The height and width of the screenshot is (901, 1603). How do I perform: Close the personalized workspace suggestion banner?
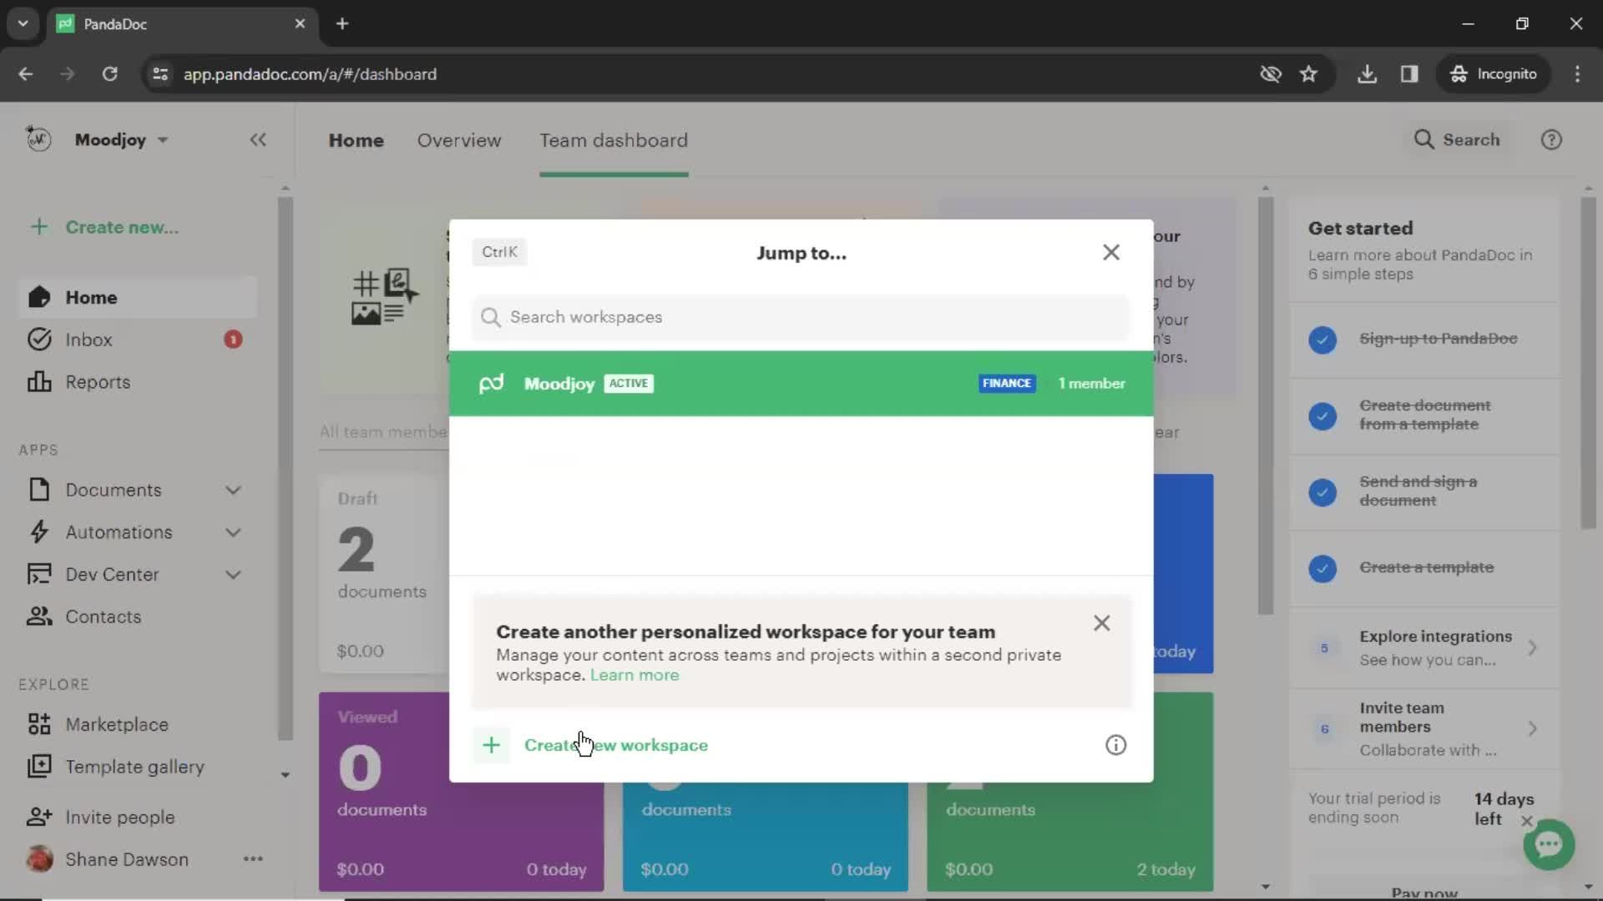[x=1102, y=622]
